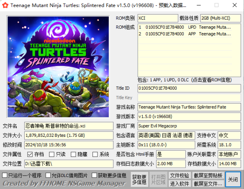Image resolution: width=244 pixels, height=189 pixels.
Task: Click the 载体性质 field showing 2GB (Multi-XCI)
Action: pos(221,18)
